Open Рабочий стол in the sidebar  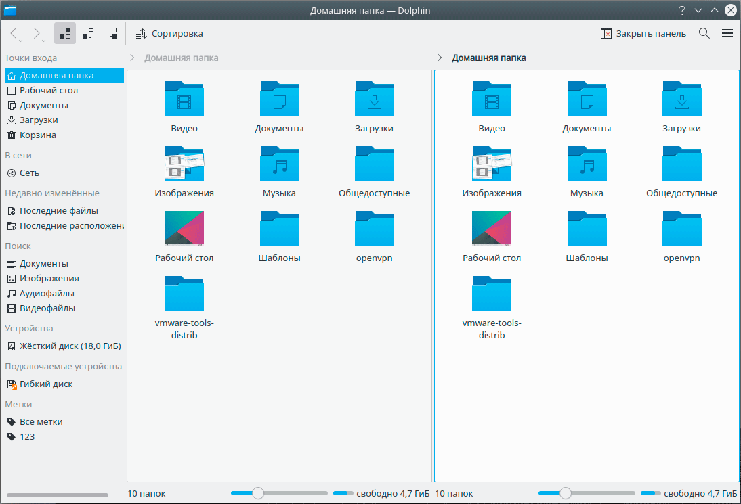[x=64, y=90]
